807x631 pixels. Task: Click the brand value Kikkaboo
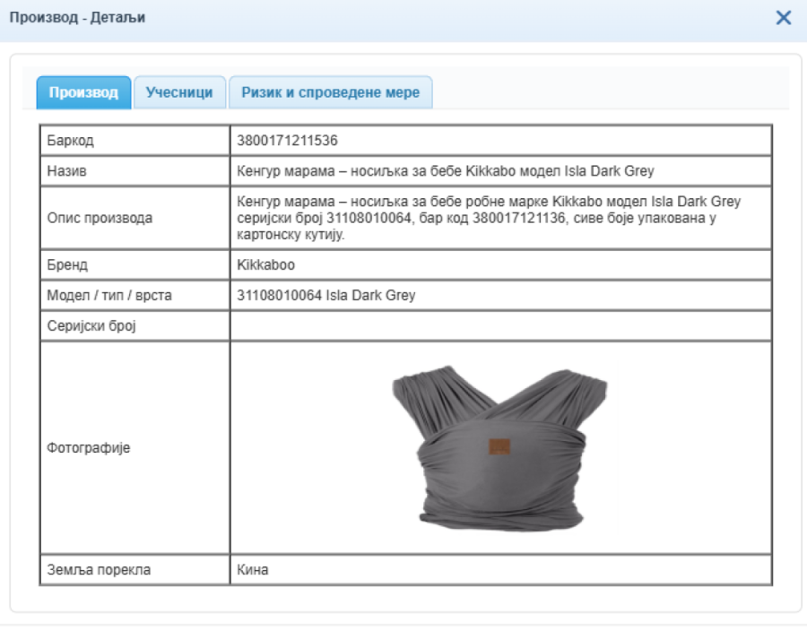[265, 265]
